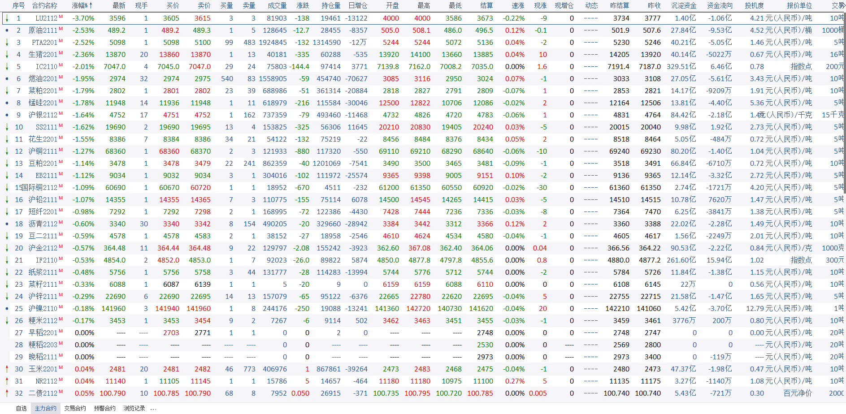Select the 燃油2201 contract name
Image resolution: width=846 pixels, height=414 pixels.
point(43,79)
